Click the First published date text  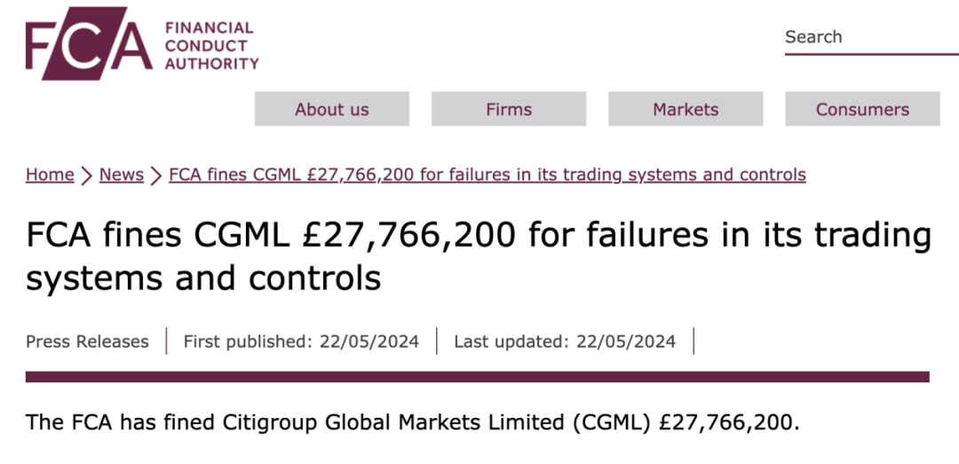(301, 342)
